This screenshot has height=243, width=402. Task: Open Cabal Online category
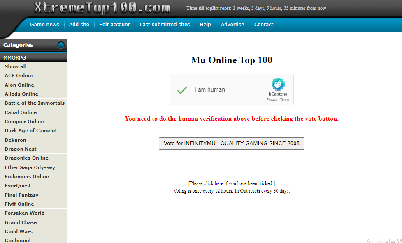tap(33, 112)
